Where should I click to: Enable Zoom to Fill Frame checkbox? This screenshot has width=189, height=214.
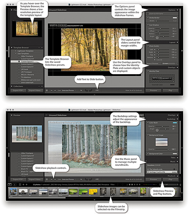click(x=148, y=14)
